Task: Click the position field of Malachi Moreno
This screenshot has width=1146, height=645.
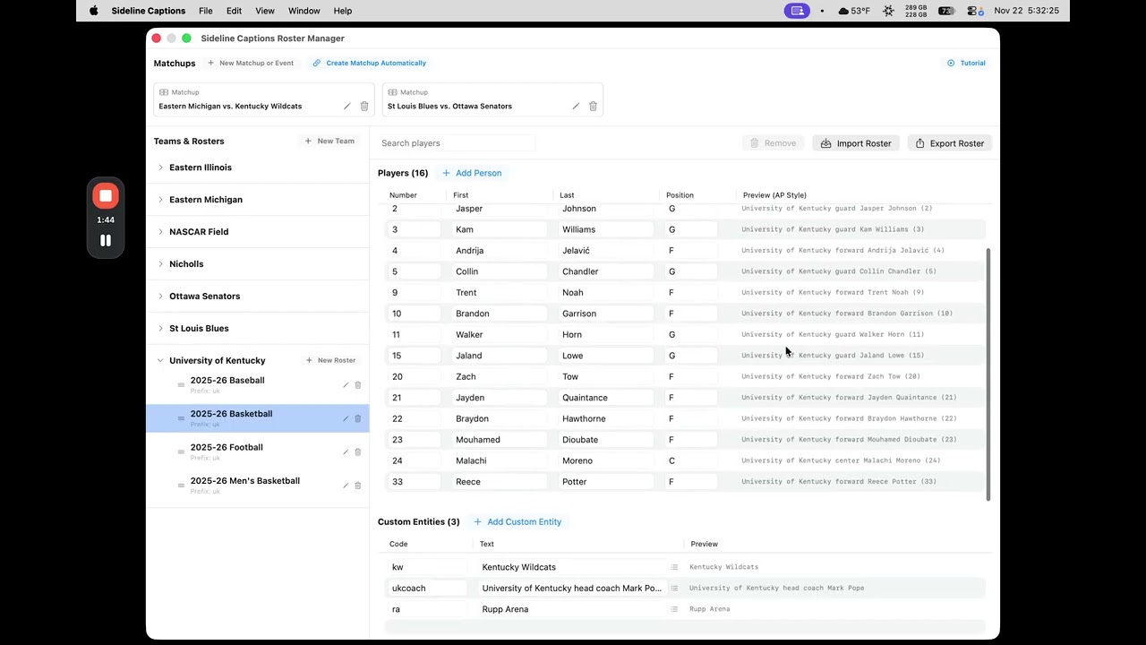Action: [690, 460]
